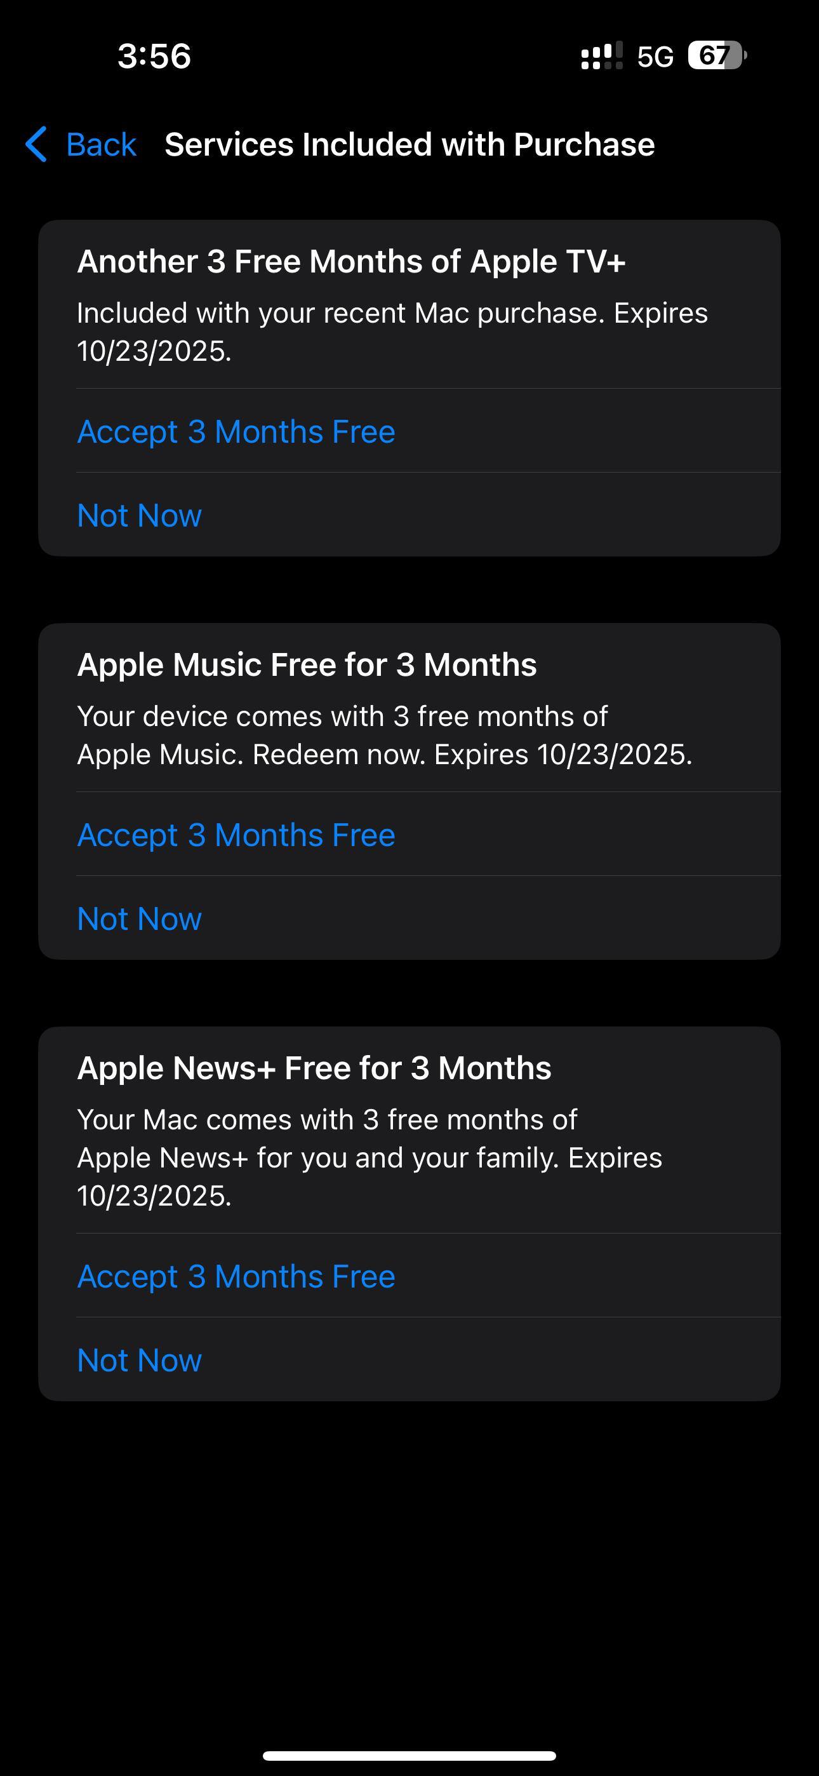This screenshot has width=819, height=1776.
Task: Accept 3 Months Free of Apple Music
Action: [236, 835]
